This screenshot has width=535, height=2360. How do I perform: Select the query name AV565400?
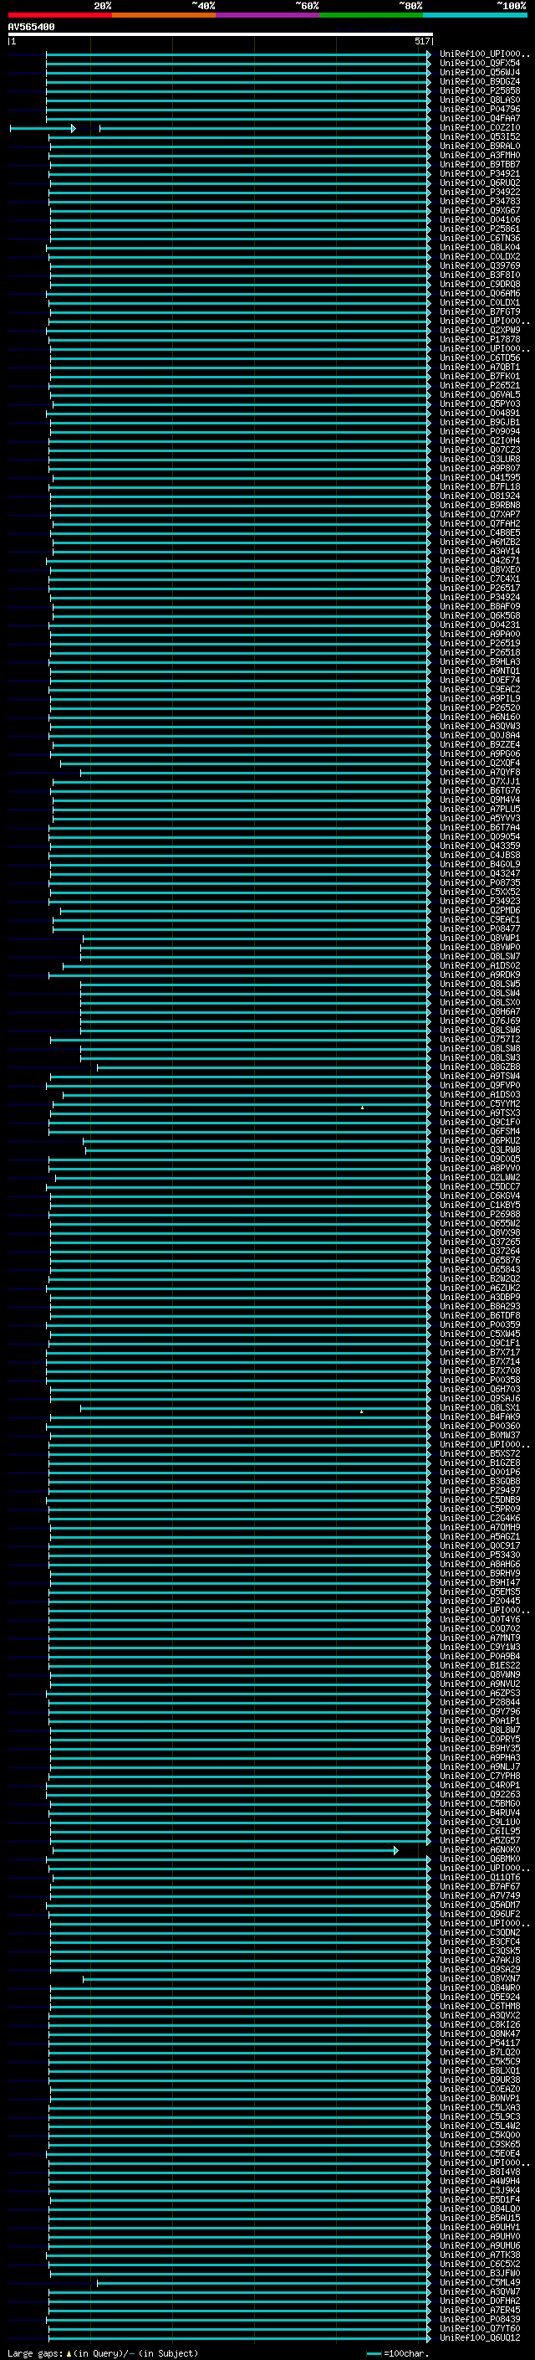pos(31,27)
